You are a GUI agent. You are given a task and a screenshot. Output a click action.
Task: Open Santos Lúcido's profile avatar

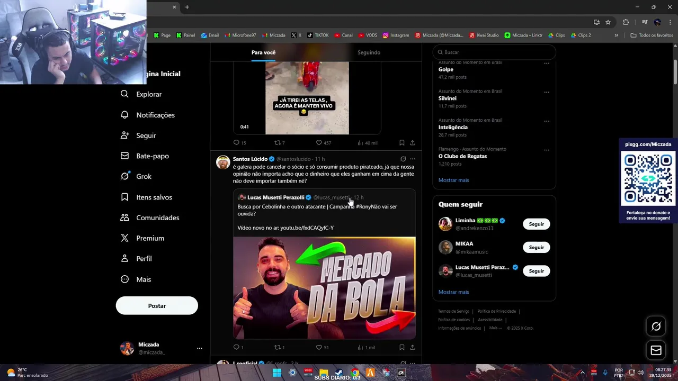223,162
